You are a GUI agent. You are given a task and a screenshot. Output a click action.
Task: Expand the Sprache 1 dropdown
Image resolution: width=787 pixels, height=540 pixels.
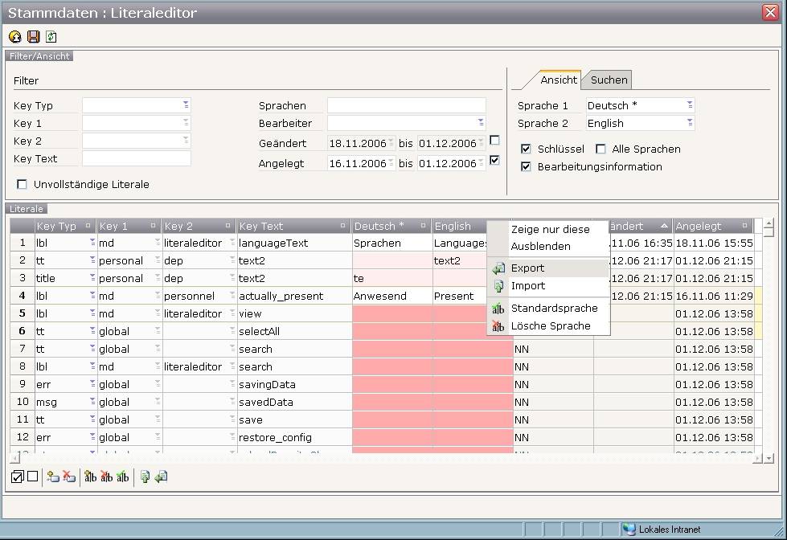689,105
